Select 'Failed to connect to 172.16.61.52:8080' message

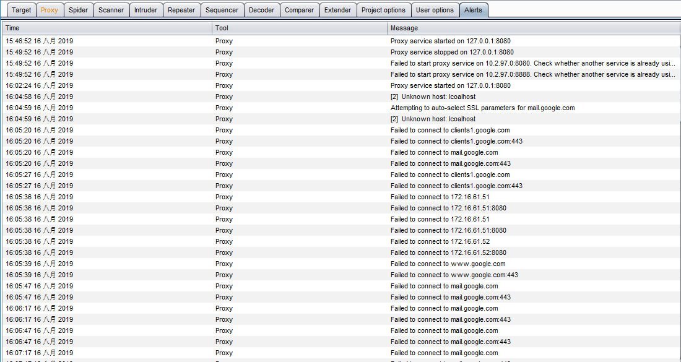pyautogui.click(x=448, y=252)
